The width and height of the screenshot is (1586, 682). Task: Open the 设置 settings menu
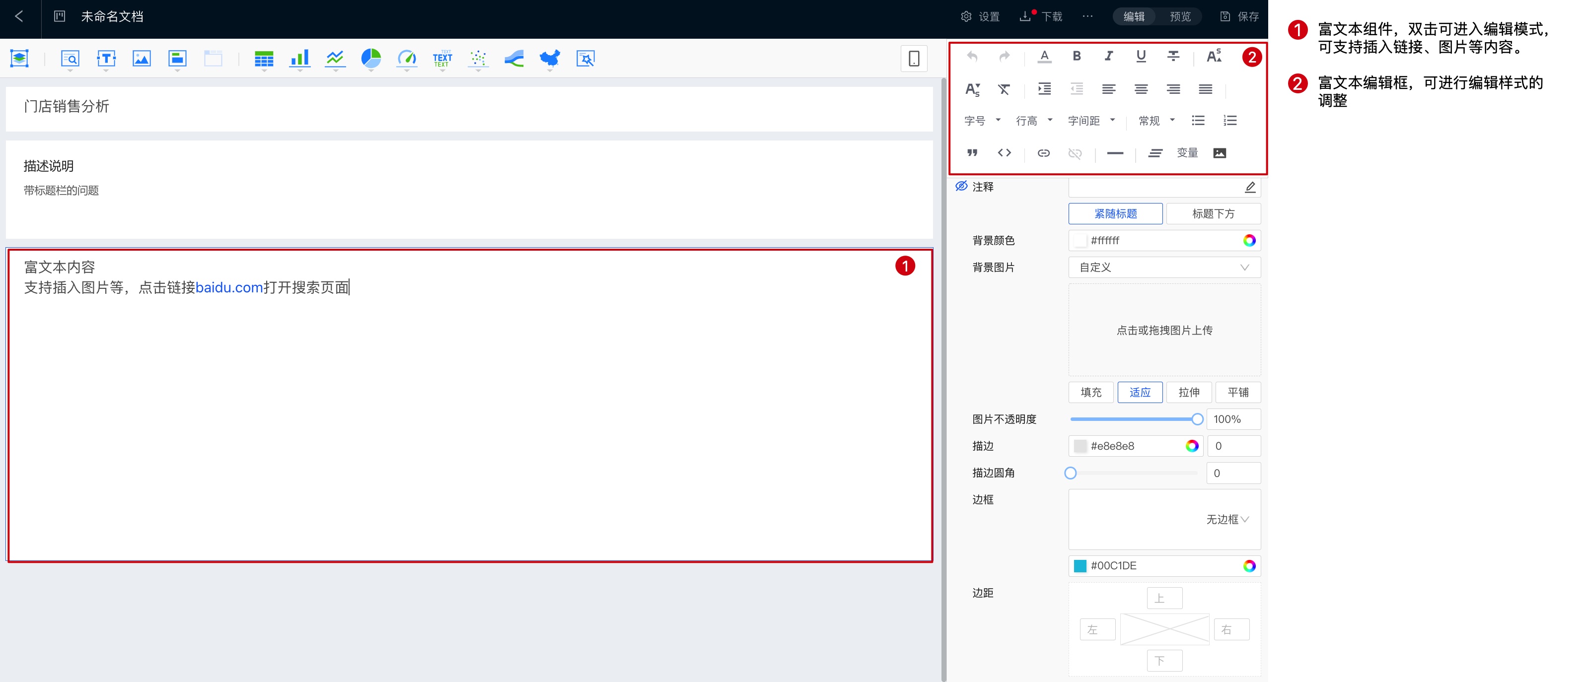tap(980, 16)
